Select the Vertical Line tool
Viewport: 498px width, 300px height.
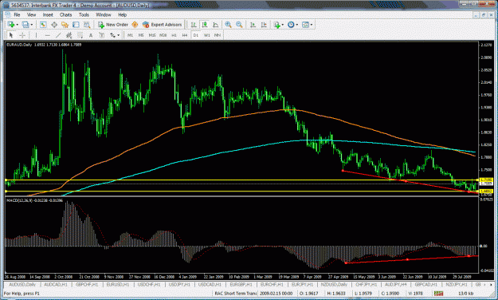click(36, 35)
